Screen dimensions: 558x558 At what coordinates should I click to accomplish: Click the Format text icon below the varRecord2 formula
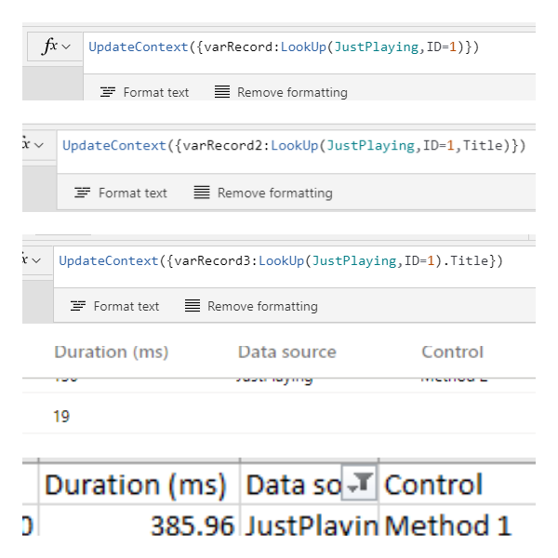[x=82, y=193]
